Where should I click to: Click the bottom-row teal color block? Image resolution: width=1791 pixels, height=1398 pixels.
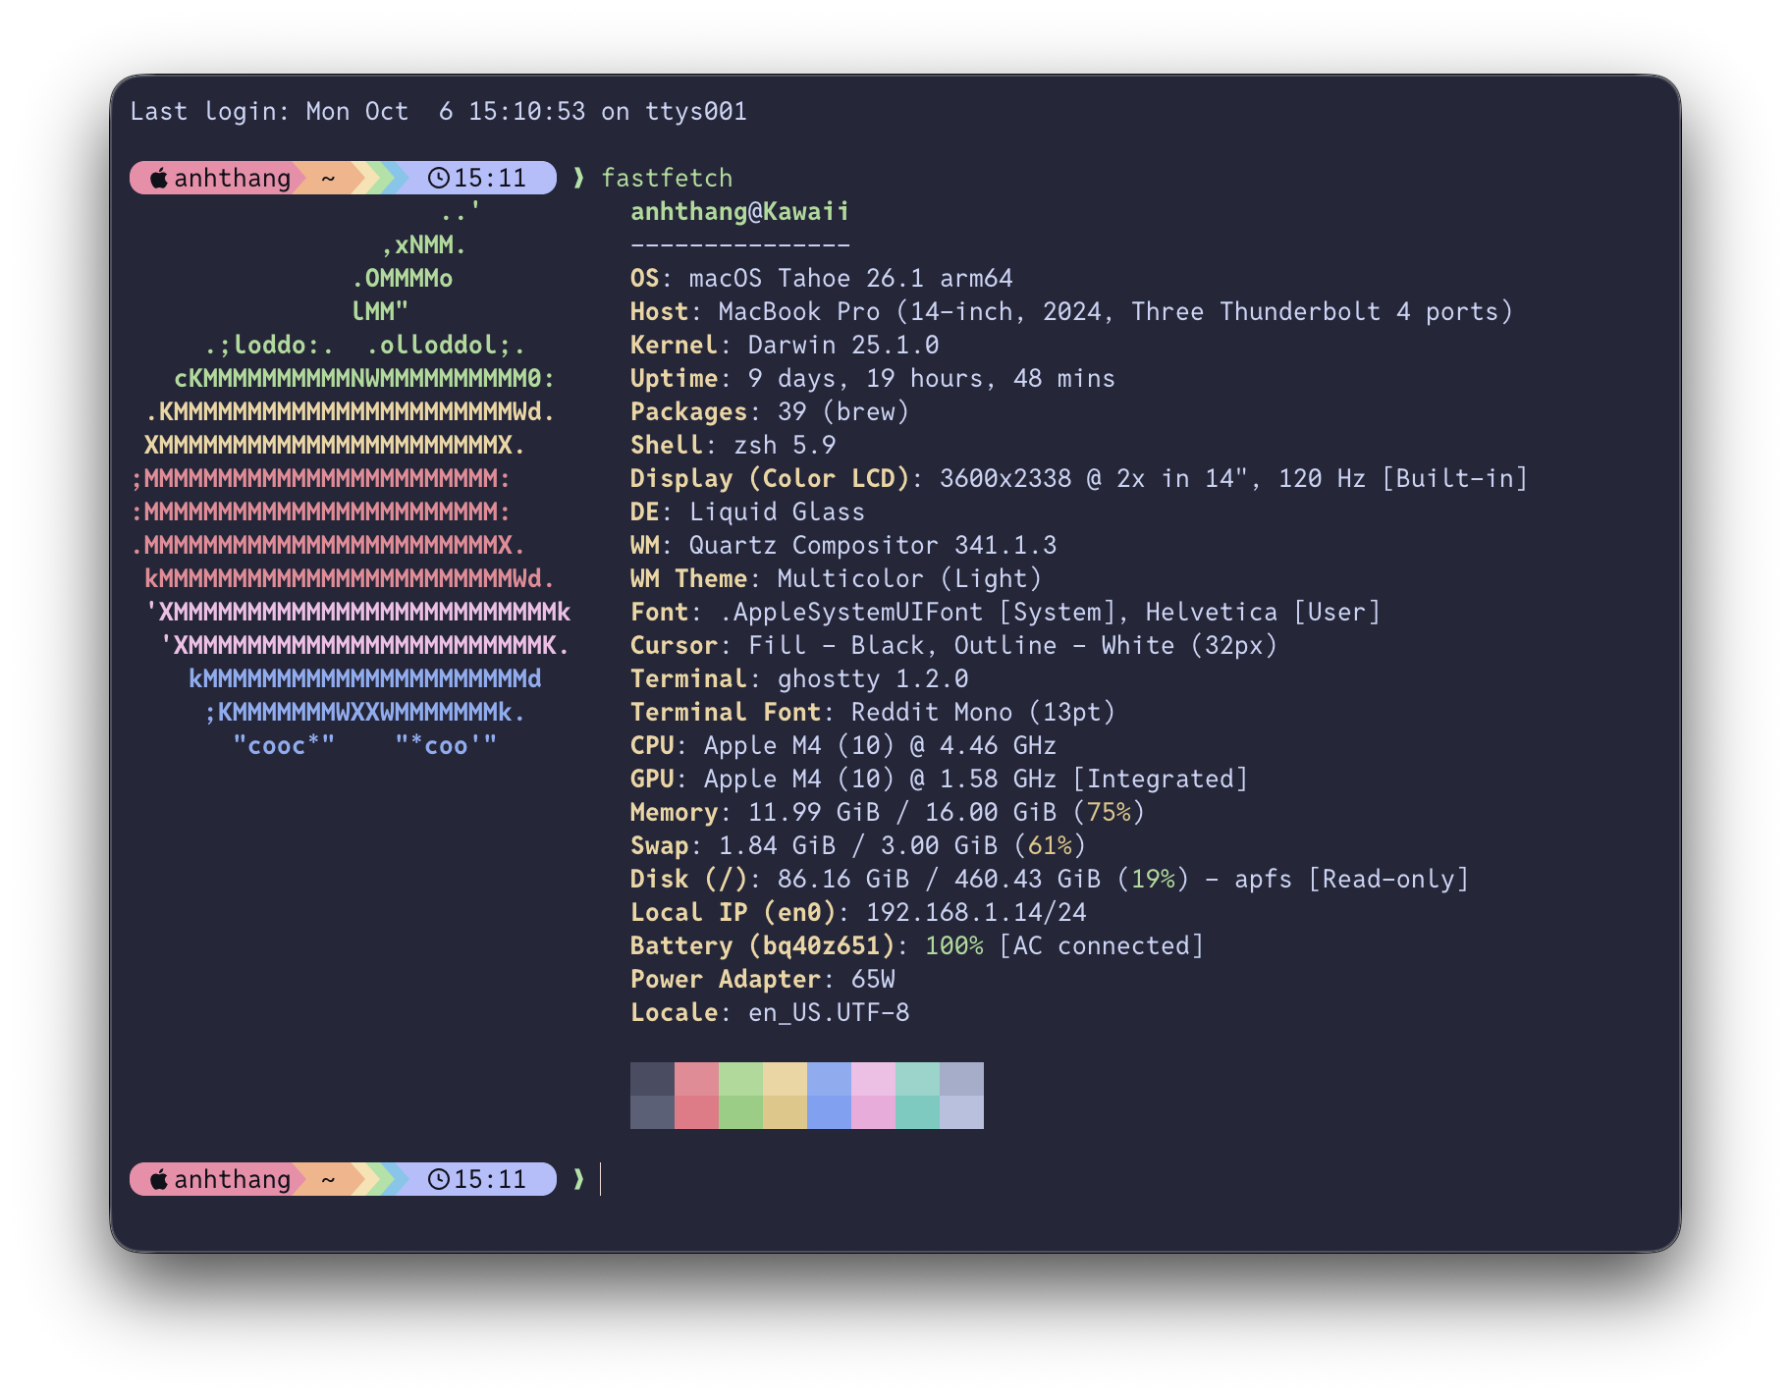point(917,1112)
